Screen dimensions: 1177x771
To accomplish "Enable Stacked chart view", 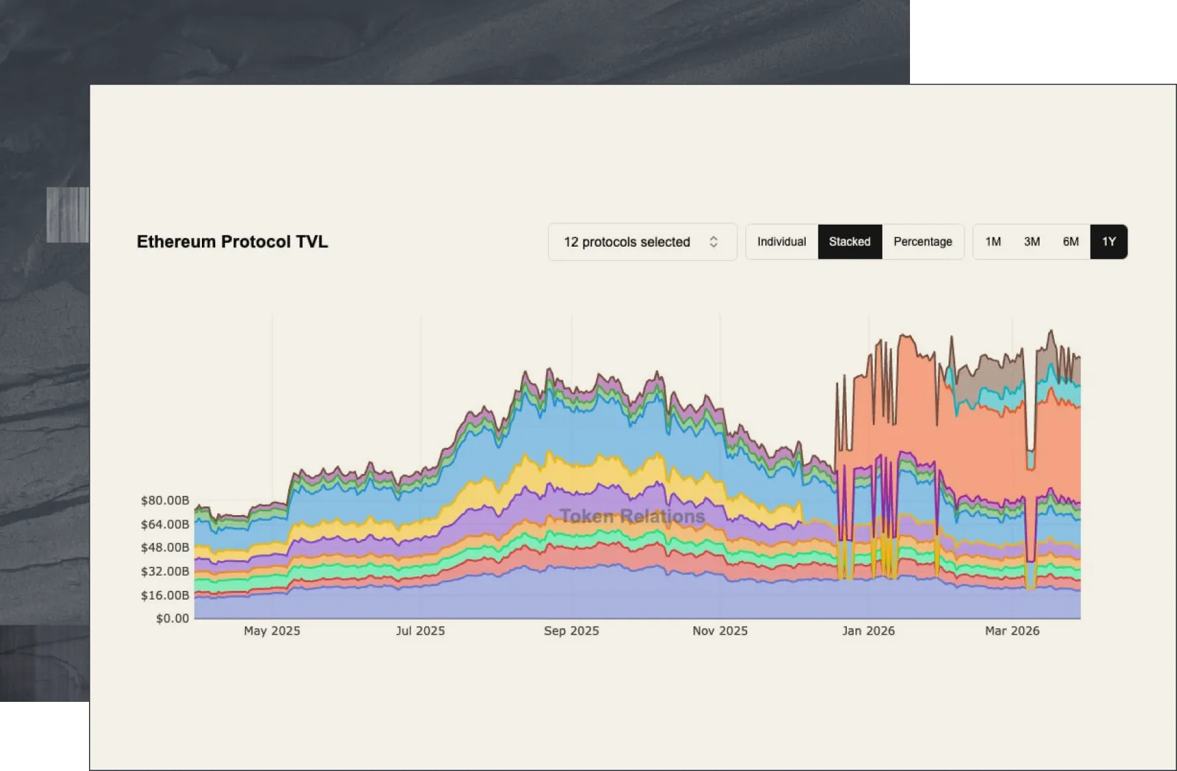I will [x=850, y=242].
